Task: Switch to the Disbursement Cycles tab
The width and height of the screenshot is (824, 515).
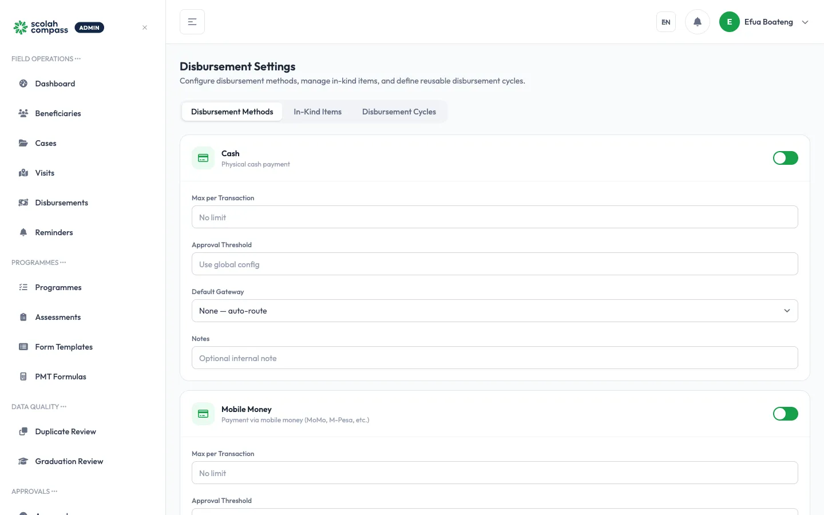Action: click(399, 112)
